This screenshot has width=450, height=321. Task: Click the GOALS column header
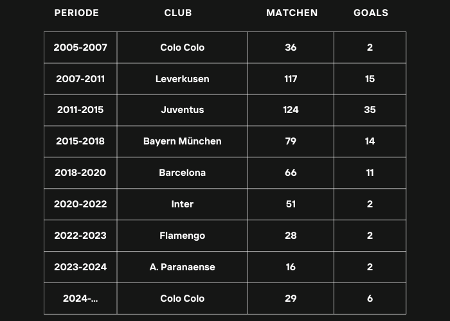[371, 13]
